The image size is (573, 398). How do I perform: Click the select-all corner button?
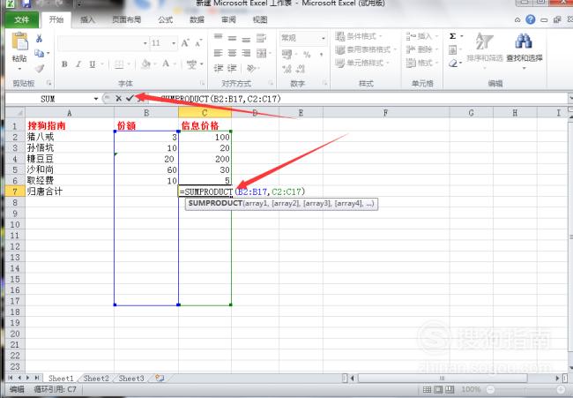click(15, 113)
